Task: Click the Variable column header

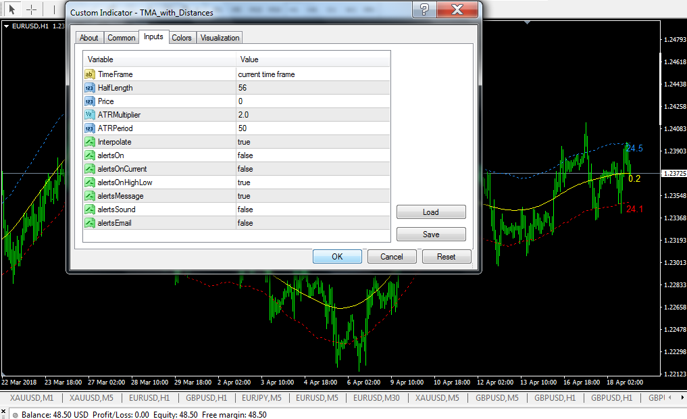Action: [x=159, y=59]
